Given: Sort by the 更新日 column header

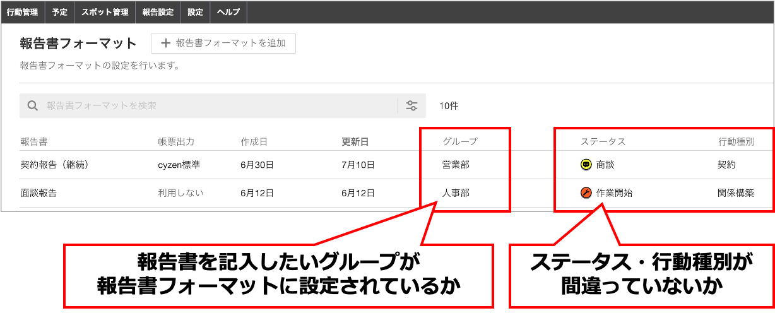Looking at the screenshot, I should 355,141.
